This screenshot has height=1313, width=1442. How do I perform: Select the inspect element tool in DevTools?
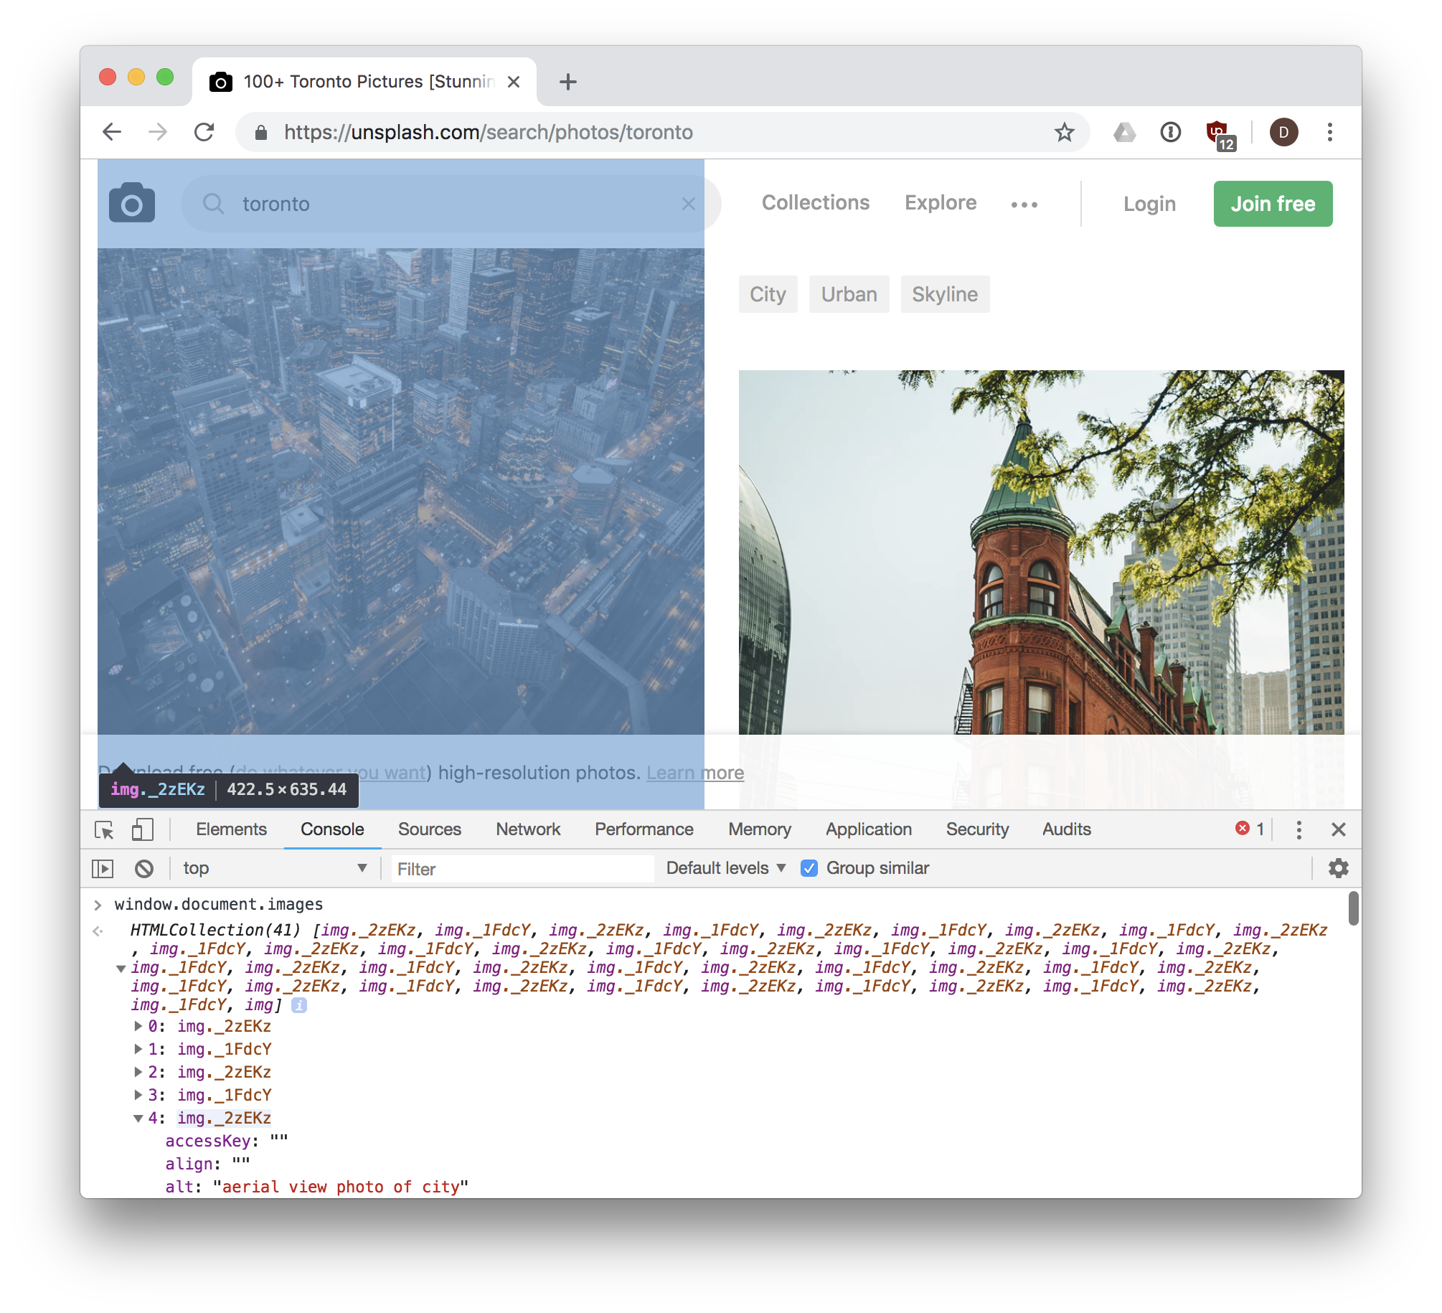click(x=105, y=829)
